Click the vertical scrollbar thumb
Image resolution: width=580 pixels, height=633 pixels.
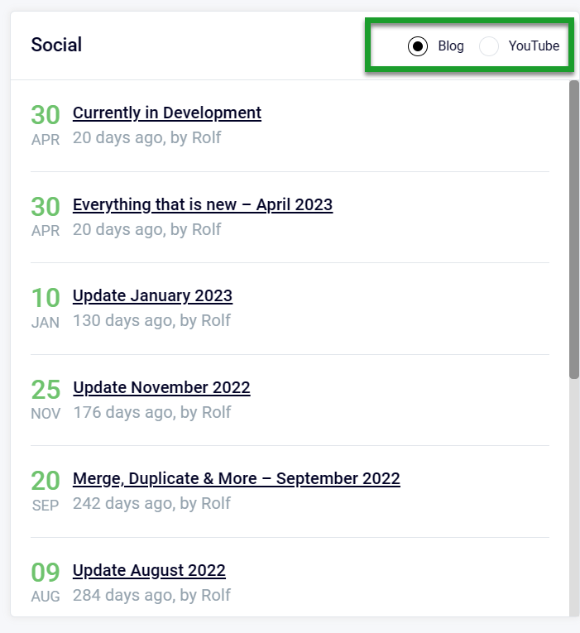click(x=573, y=229)
